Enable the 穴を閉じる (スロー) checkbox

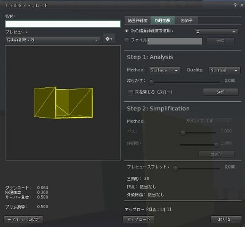pyautogui.click(x=130, y=92)
